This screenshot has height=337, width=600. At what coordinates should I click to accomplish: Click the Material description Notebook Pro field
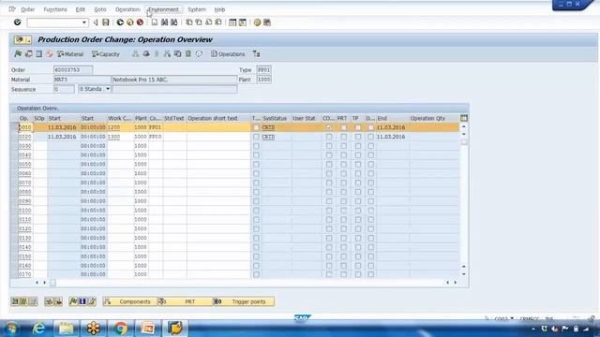[174, 80]
